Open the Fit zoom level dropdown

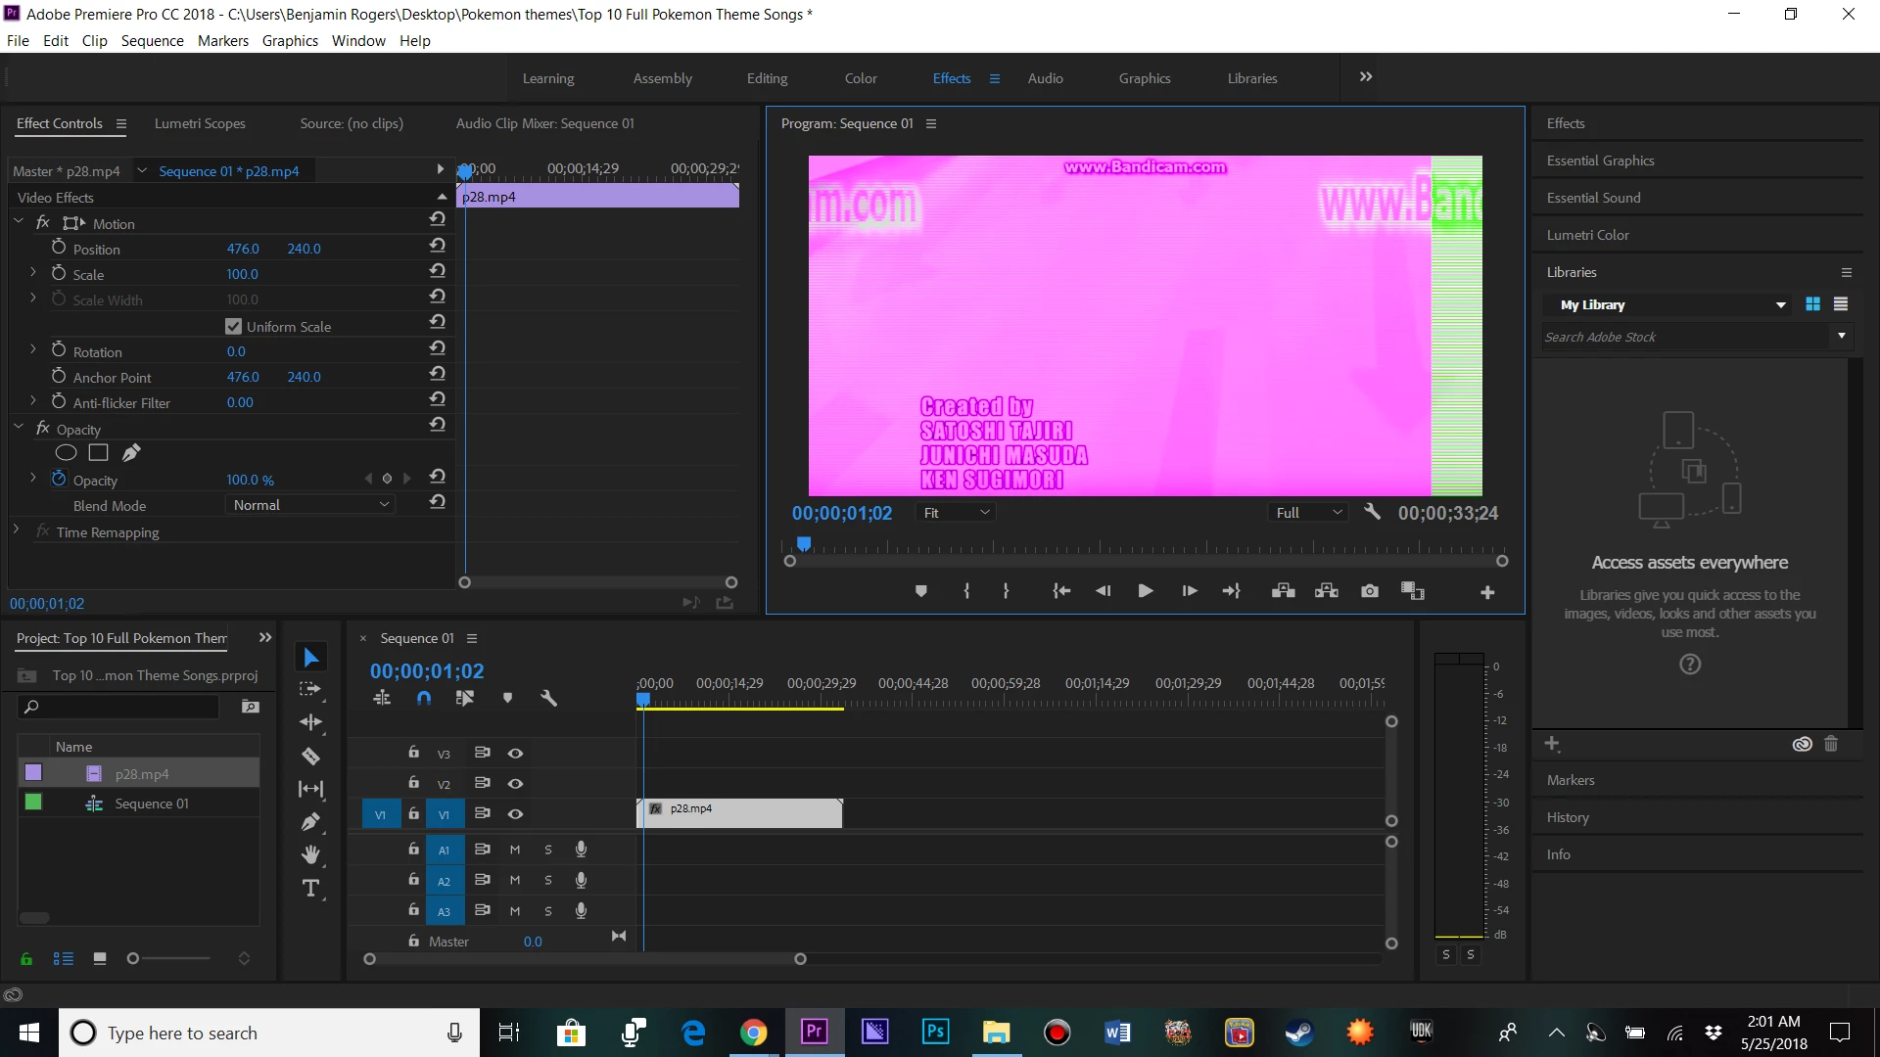pos(957,513)
